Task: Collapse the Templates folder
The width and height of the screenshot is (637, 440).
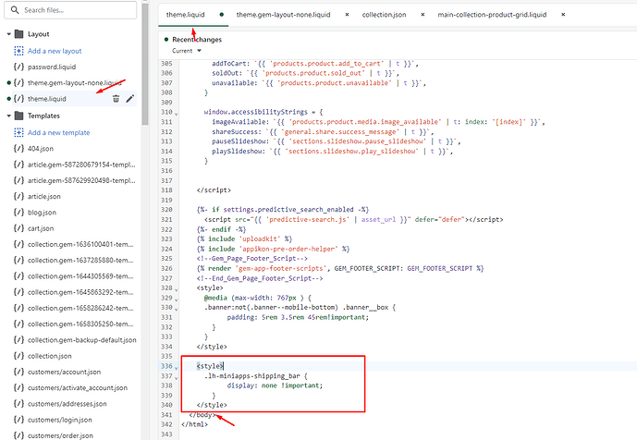Action: click(8, 116)
